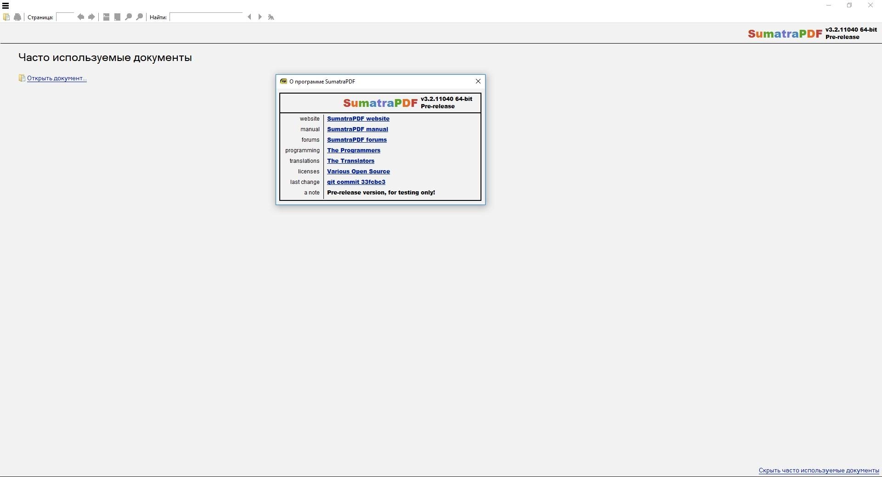Click the 'translations' label in About dialog
Screen dimensions: 882x477
304,161
